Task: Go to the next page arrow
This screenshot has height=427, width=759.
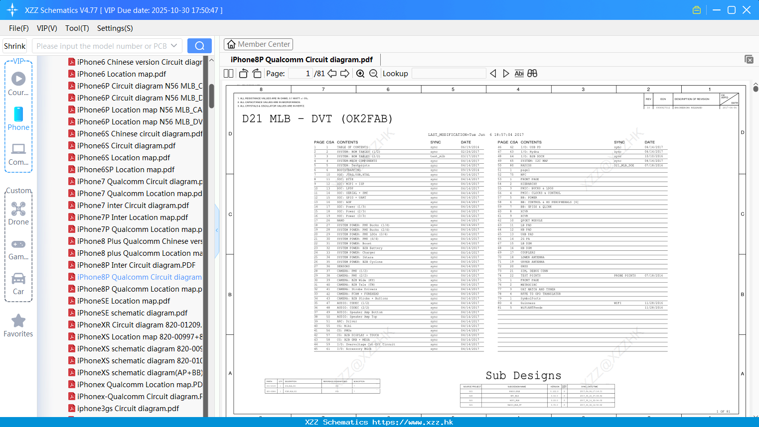Action: 345,74
